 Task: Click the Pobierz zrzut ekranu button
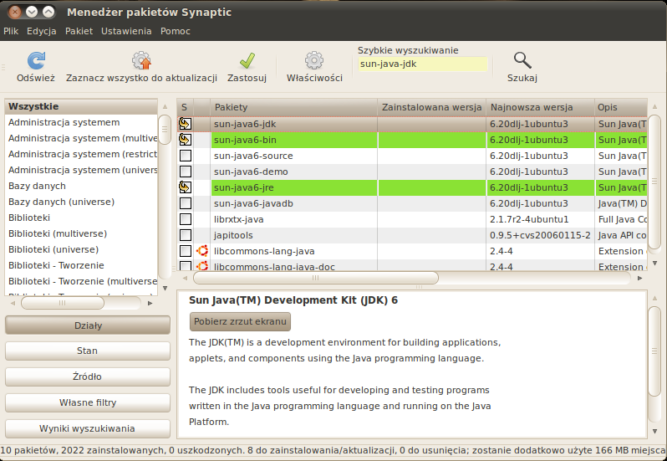tap(240, 321)
